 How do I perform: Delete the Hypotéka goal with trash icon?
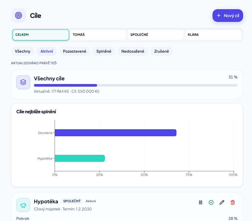click(x=232, y=202)
